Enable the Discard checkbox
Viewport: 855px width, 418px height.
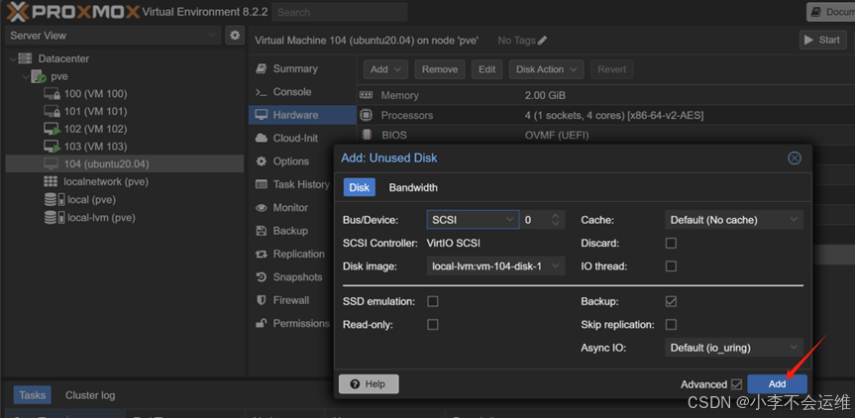click(672, 243)
